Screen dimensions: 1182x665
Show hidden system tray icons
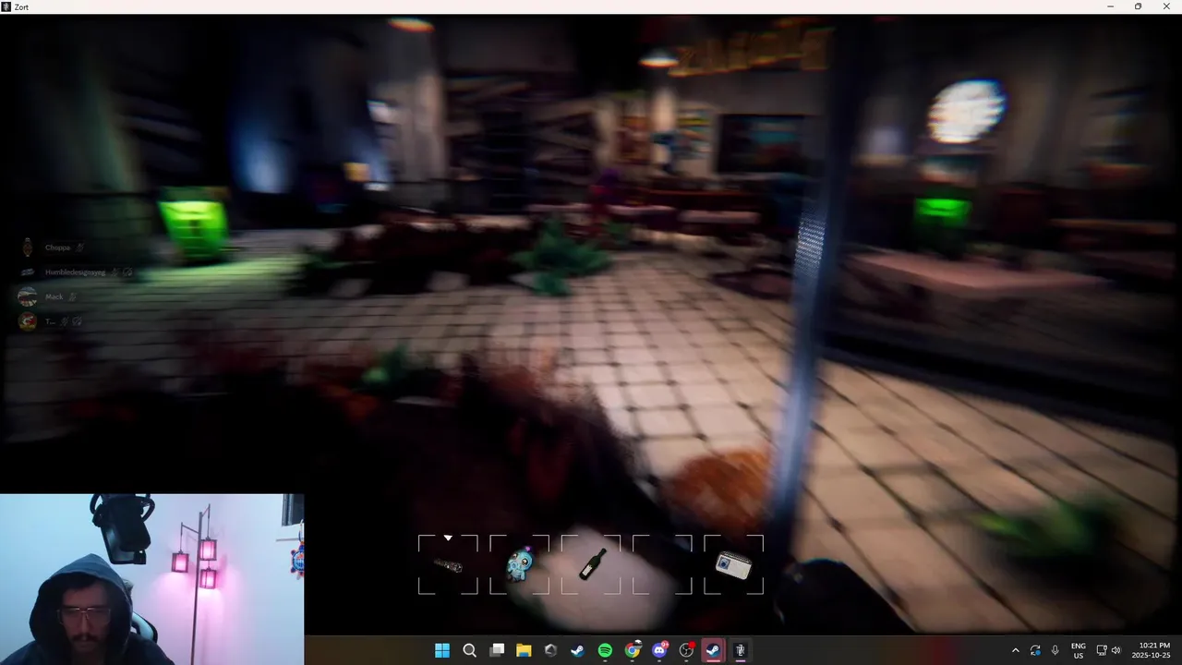coord(1016,650)
